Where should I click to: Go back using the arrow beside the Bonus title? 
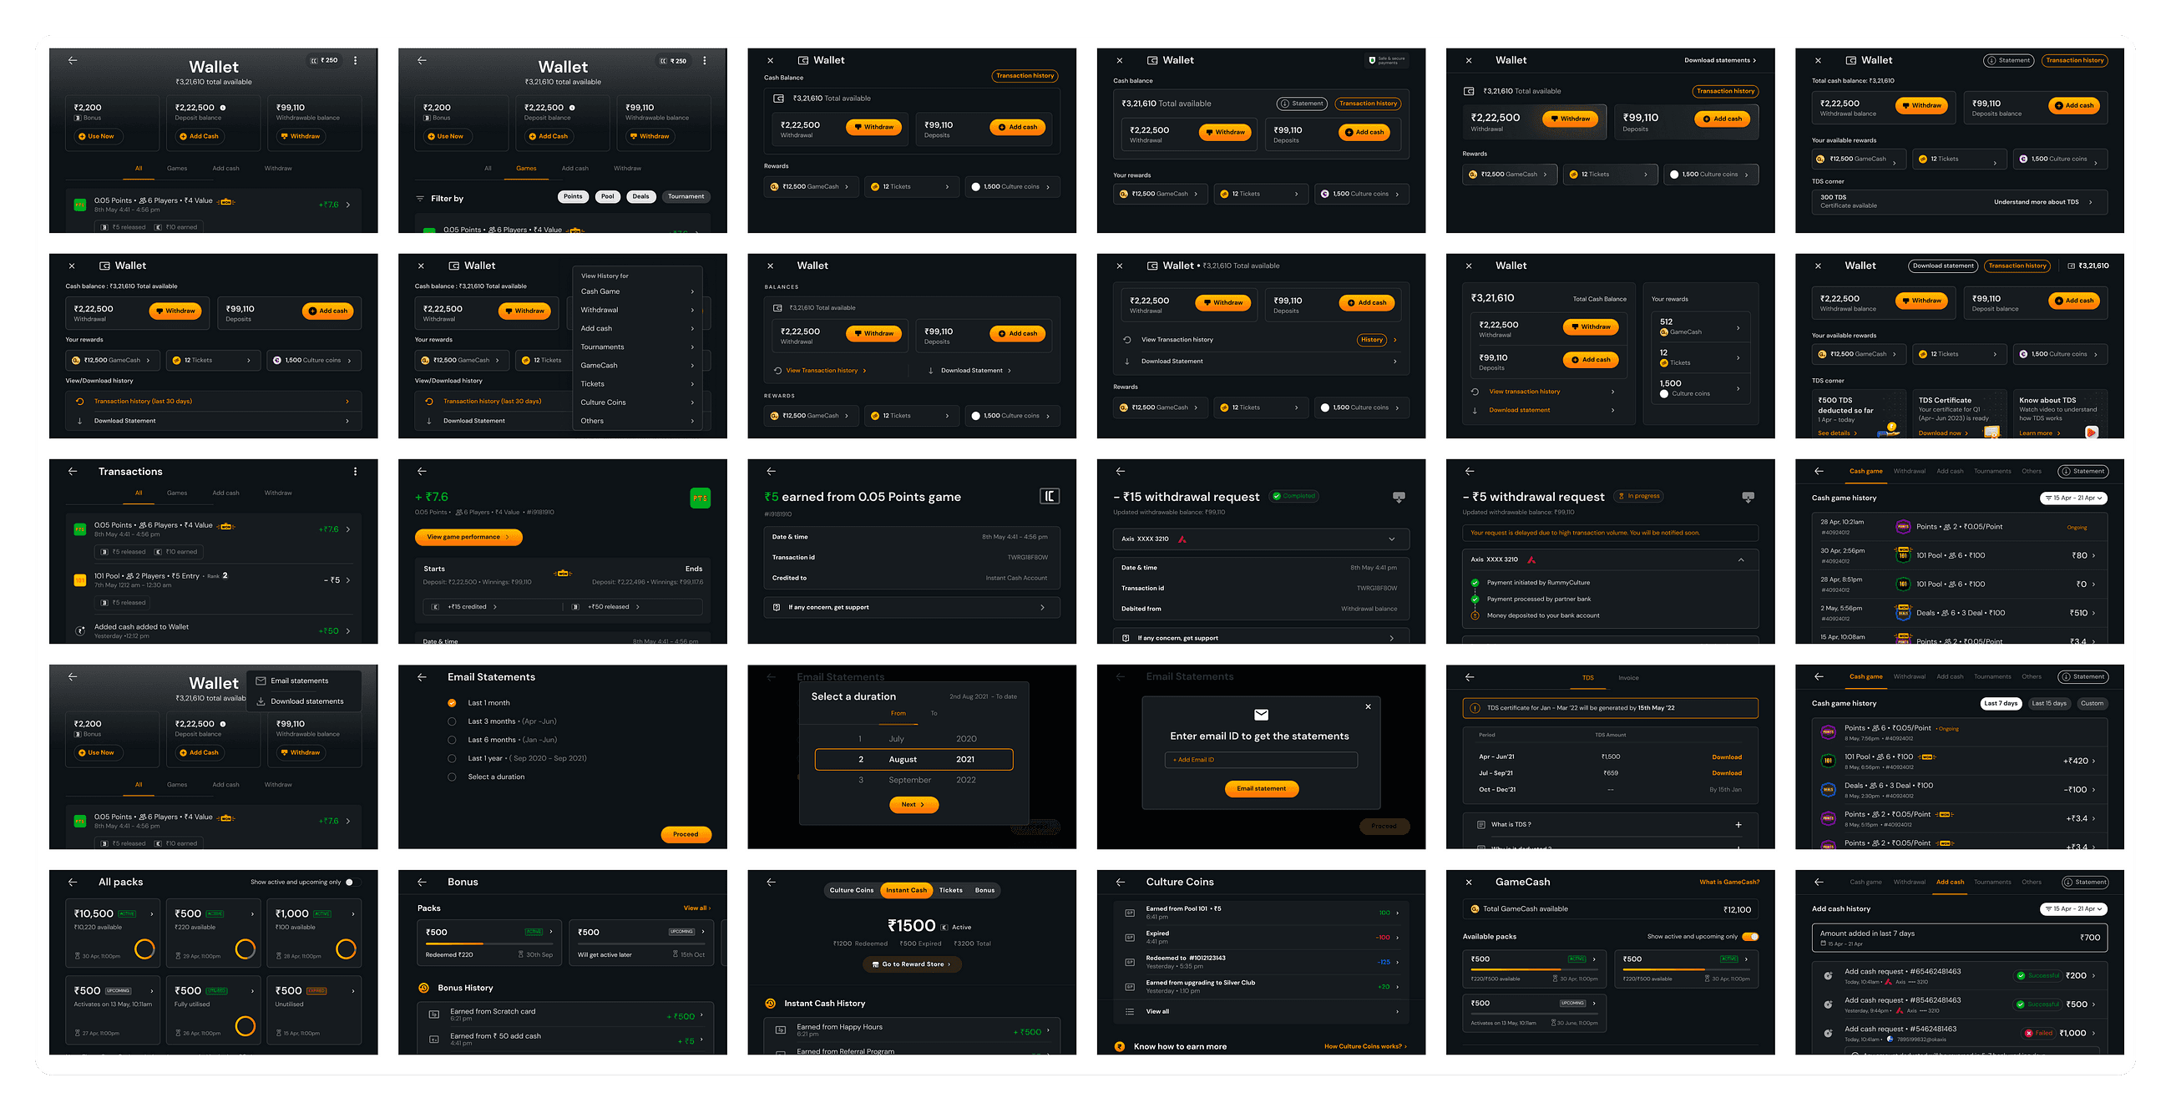[x=423, y=883]
